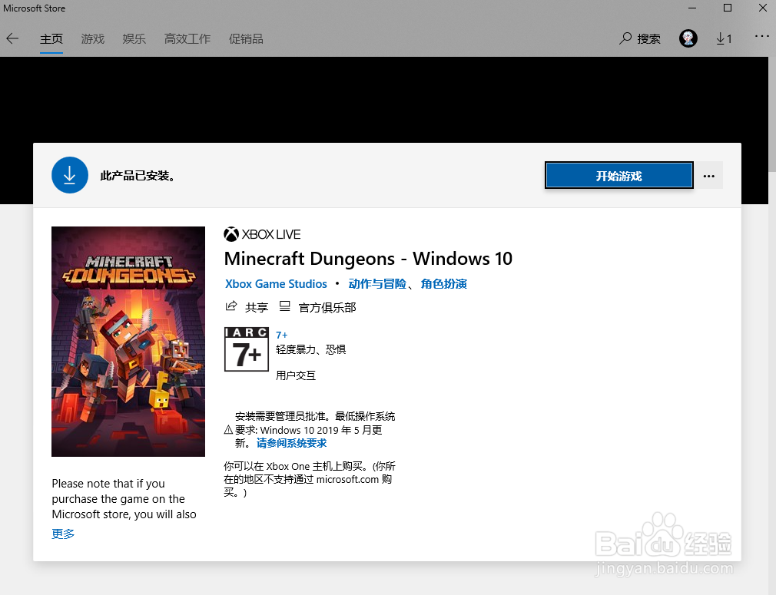The height and width of the screenshot is (595, 776).
Task: Open 请参阅系统要求 link
Action: (x=291, y=443)
